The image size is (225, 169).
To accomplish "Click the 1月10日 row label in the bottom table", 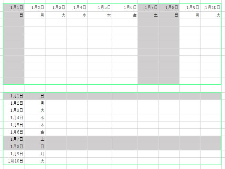I will click(14, 161).
